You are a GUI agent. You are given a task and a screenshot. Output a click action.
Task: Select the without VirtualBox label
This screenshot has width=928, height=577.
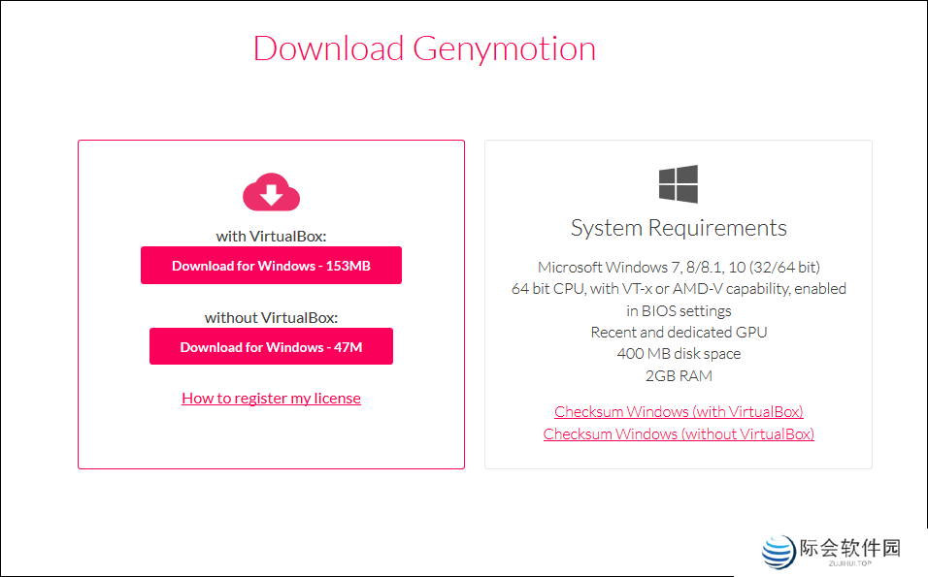[271, 317]
